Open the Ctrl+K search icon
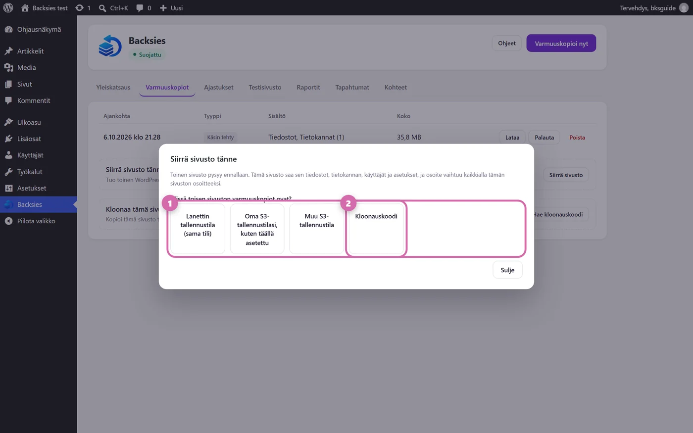 pos(113,8)
